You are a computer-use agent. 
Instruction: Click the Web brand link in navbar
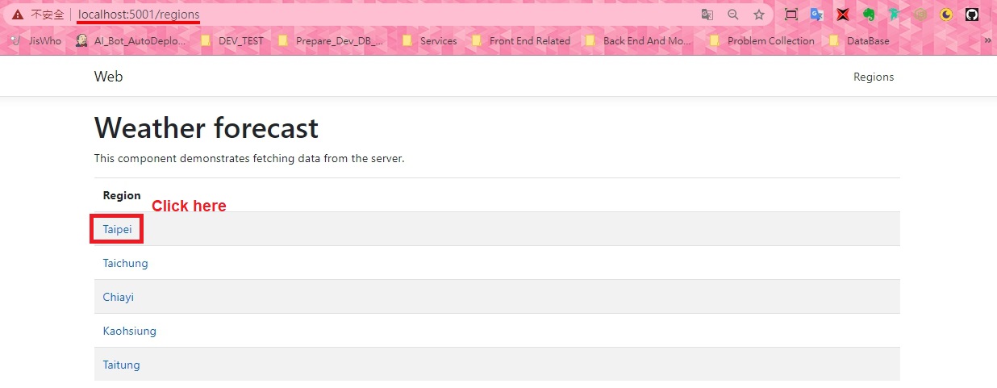[x=108, y=77]
